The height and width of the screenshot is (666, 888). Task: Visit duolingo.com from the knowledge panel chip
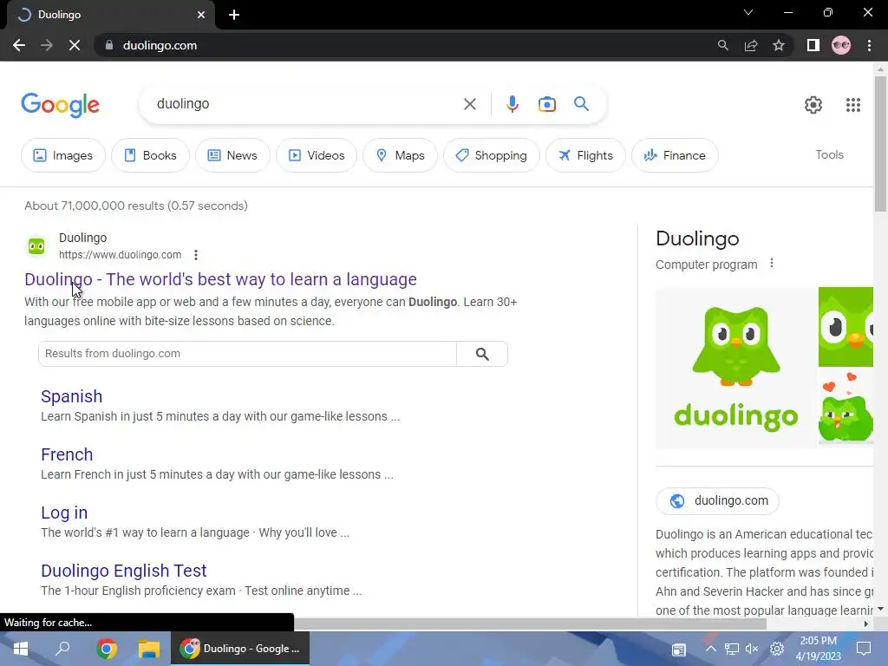coord(717,500)
